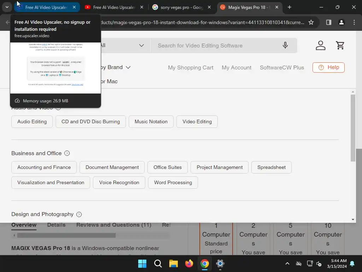Close the first Free AI Video Upscaler tab
The image size is (362, 272).
tap(74, 7)
